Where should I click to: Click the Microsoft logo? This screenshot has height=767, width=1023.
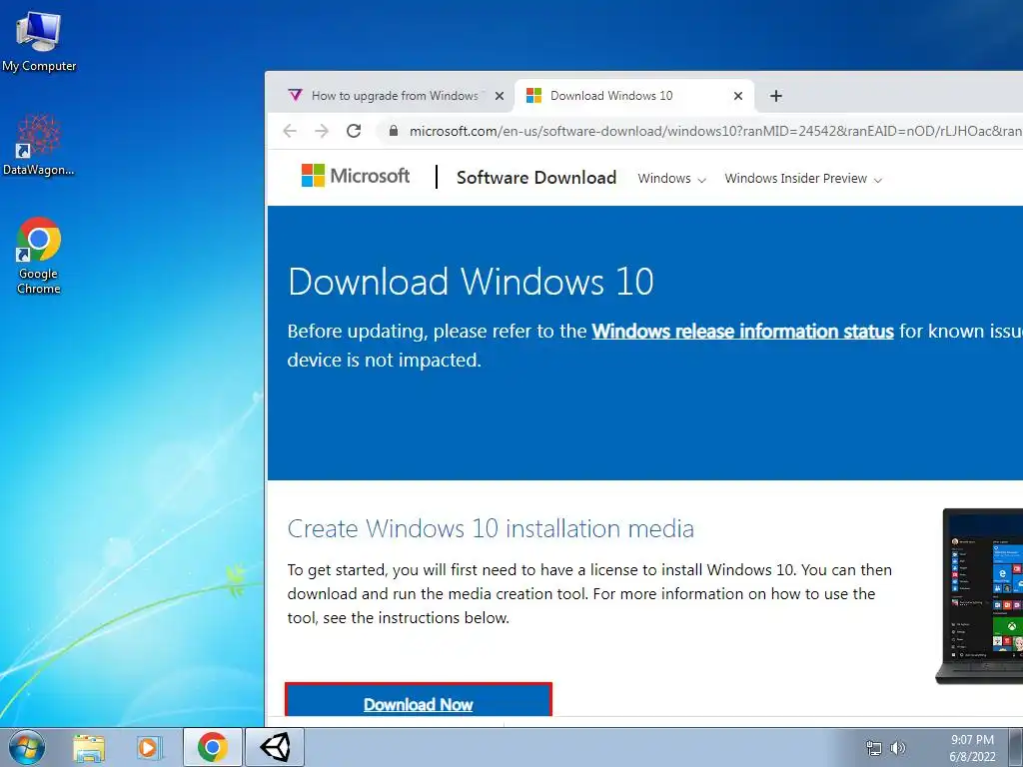[355, 176]
